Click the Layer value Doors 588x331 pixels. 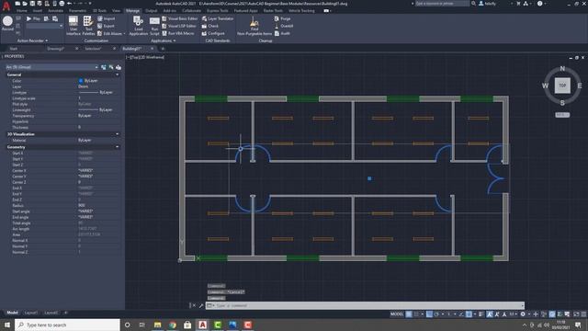pos(84,86)
